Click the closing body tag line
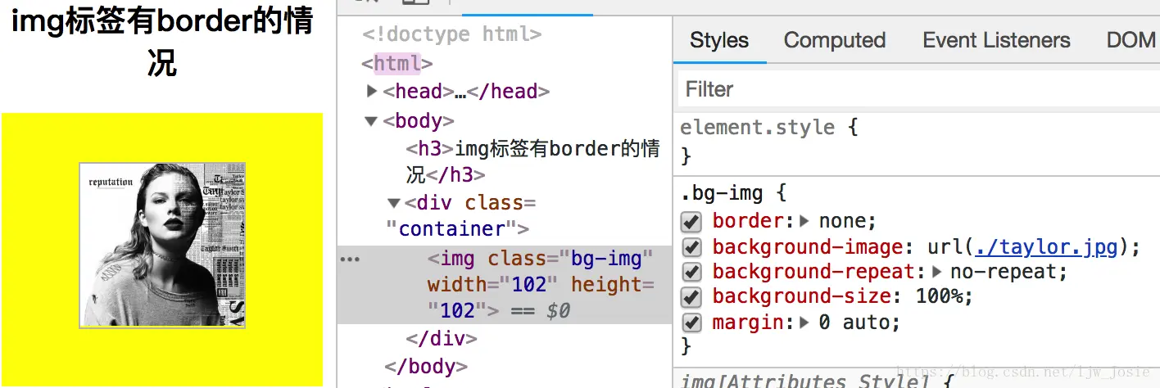 (x=426, y=366)
